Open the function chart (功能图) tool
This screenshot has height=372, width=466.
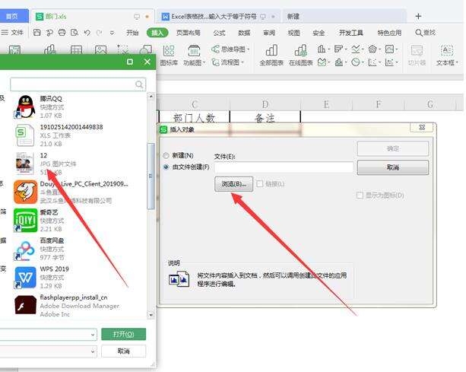point(194,55)
